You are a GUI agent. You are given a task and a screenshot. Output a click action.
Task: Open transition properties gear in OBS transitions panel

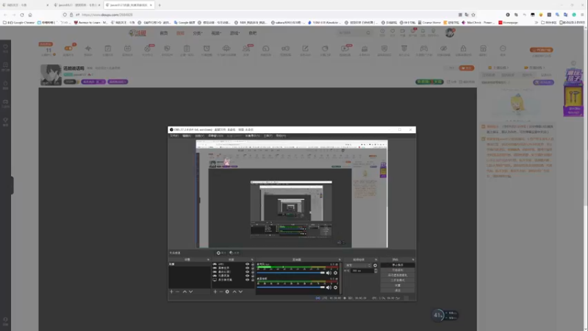pos(375,266)
